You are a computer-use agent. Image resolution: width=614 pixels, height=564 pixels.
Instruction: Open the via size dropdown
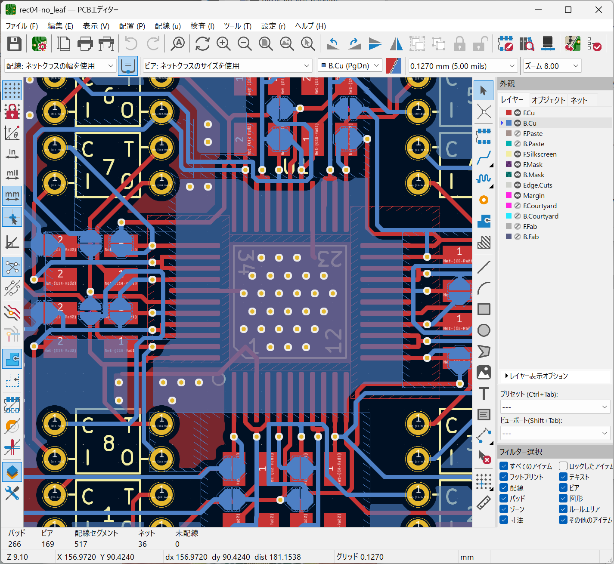(x=227, y=66)
